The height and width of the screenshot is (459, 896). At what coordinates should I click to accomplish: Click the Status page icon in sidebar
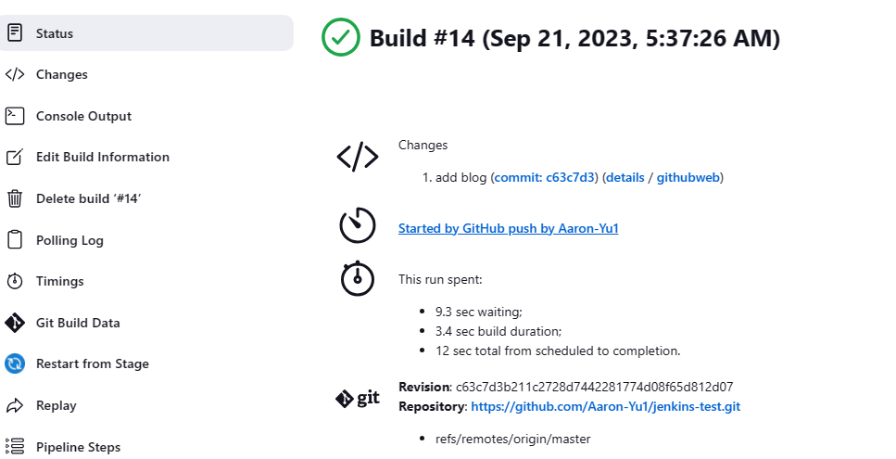coord(15,33)
